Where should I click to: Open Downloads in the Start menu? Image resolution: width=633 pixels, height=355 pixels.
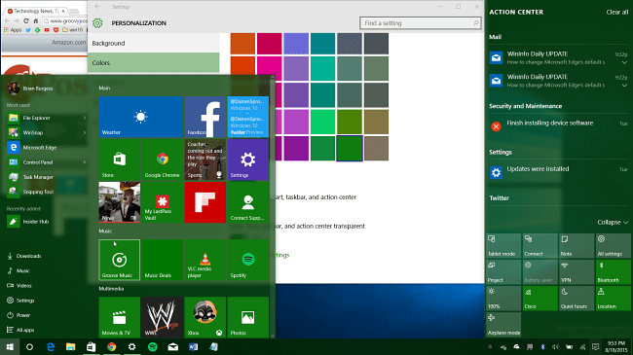pyautogui.click(x=24, y=256)
